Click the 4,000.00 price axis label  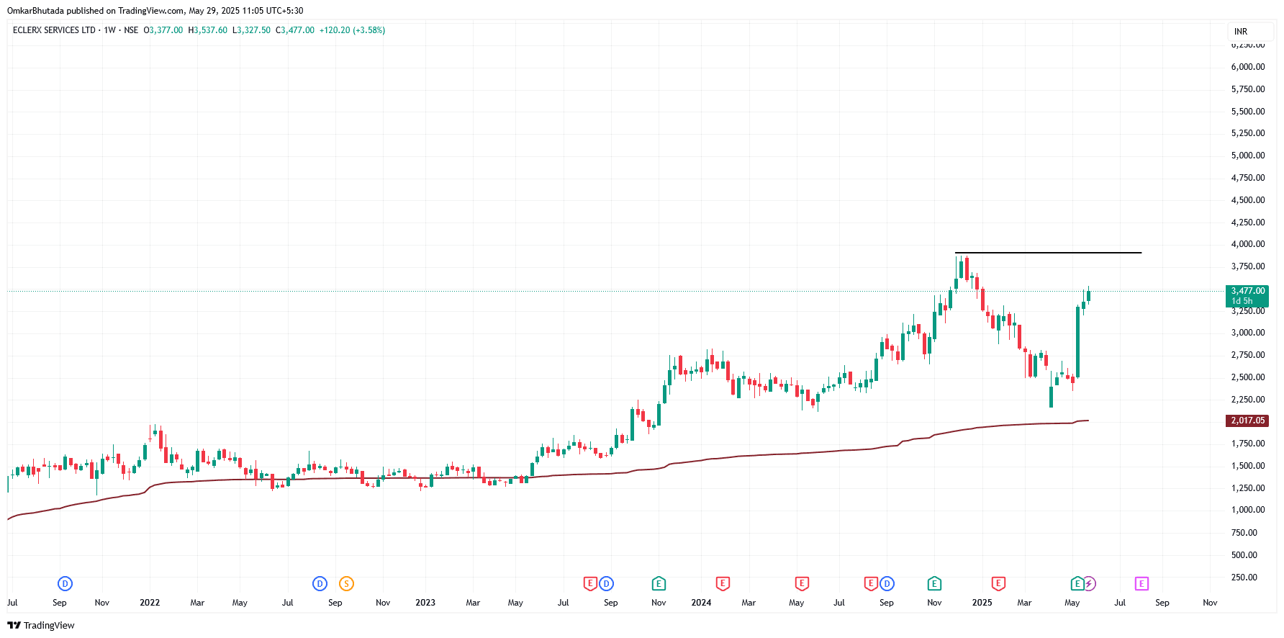[1248, 244]
